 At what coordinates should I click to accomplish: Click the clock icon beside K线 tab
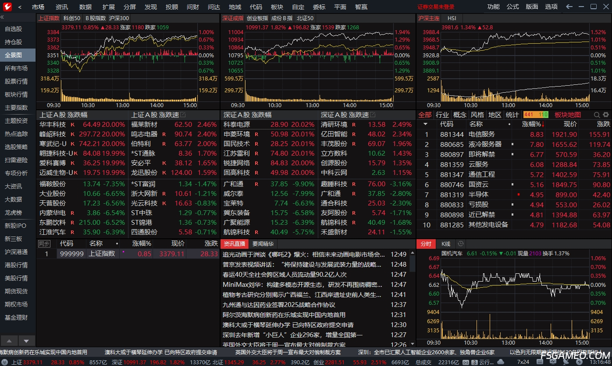[460, 244]
